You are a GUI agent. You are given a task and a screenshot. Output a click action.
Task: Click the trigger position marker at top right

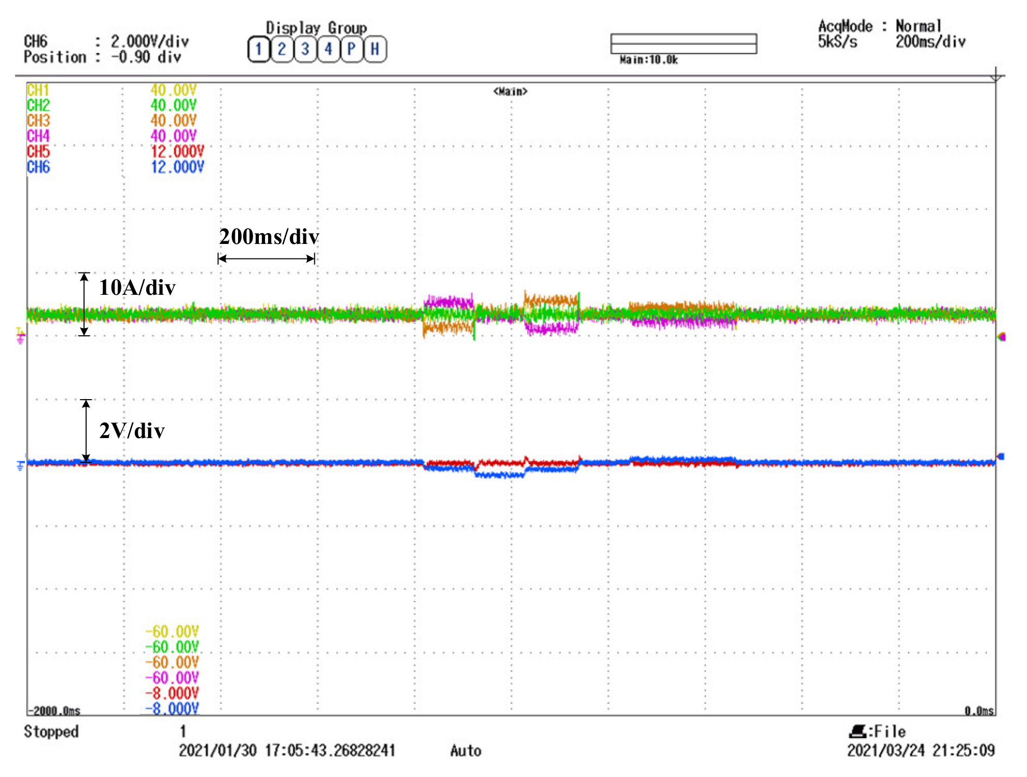point(995,77)
